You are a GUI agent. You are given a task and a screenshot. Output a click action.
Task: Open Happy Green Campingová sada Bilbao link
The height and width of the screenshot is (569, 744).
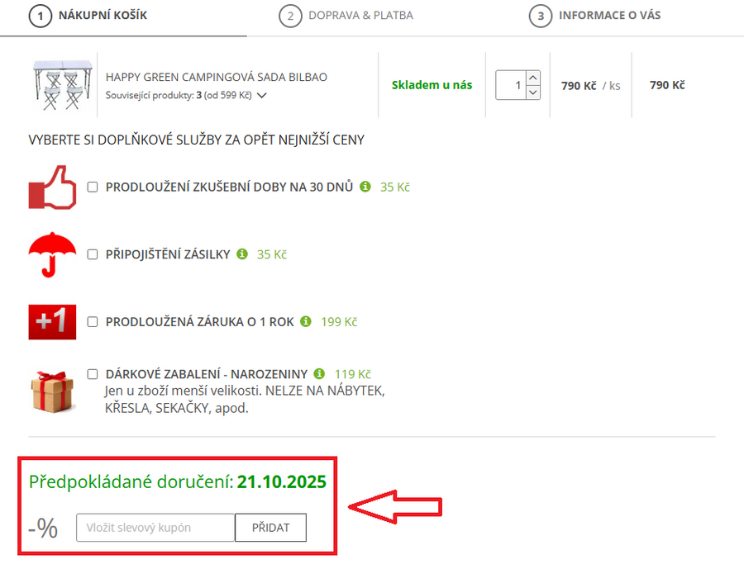[x=217, y=77]
